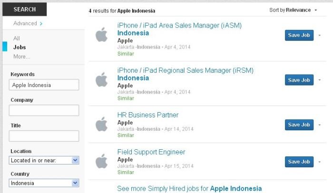
Task: Click Apple logo for Field Support Engineer job
Action: [x=101, y=161]
